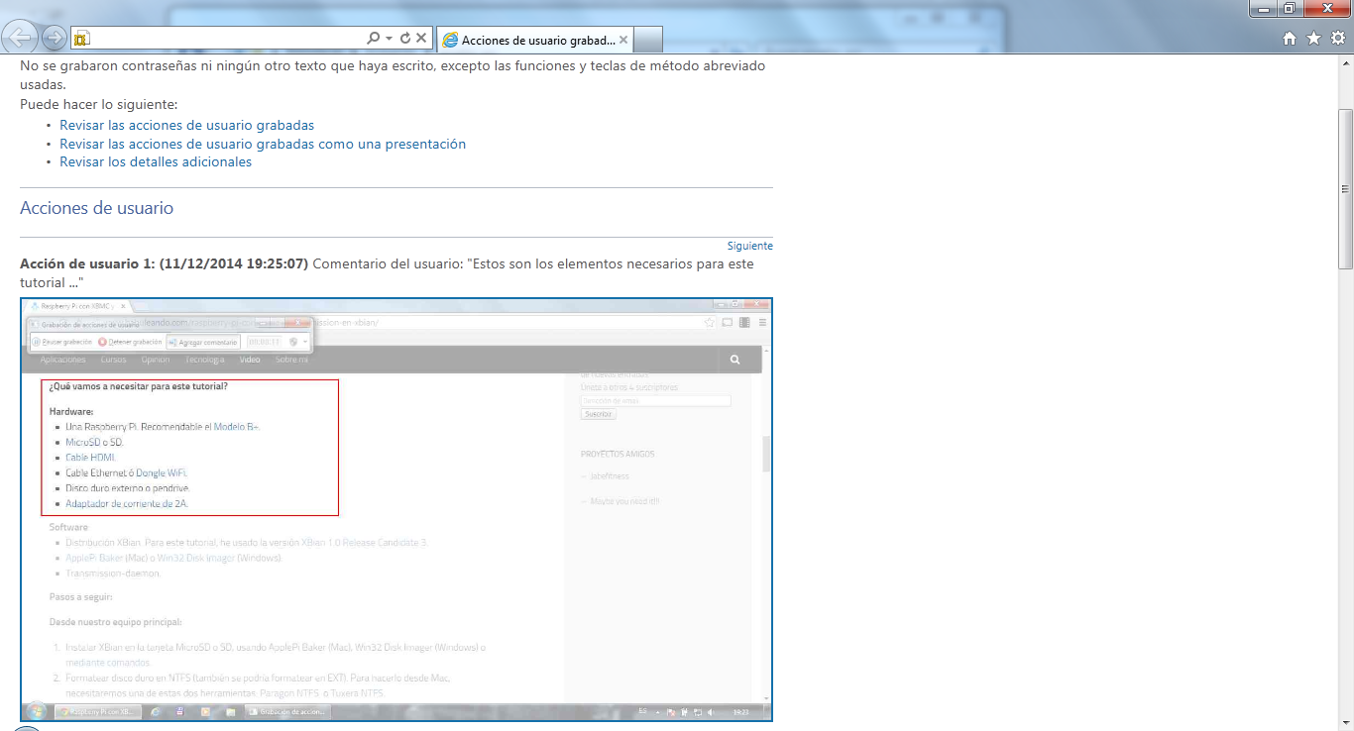The image size is (1354, 731).
Task: Click the browser Back arrow button
Action: (x=22, y=38)
